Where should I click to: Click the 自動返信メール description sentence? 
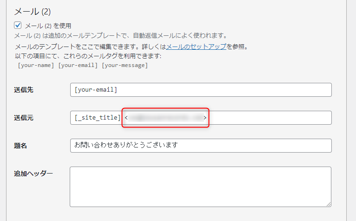[x=120, y=36]
